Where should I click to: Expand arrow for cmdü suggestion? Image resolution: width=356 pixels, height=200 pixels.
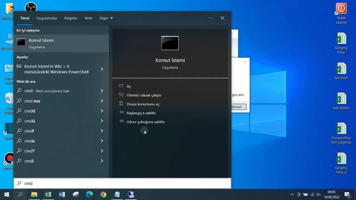(102, 121)
